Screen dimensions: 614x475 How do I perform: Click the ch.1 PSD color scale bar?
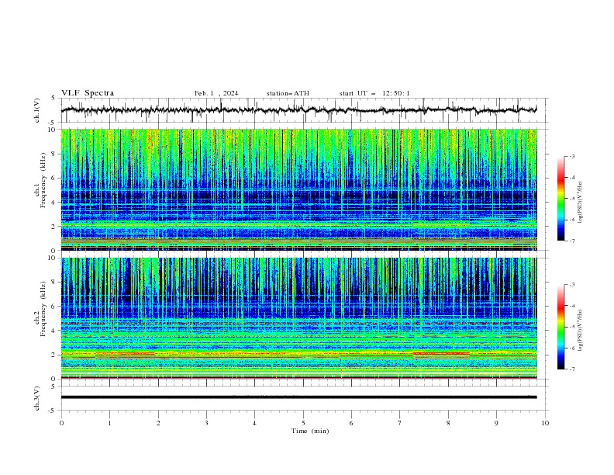click(561, 199)
